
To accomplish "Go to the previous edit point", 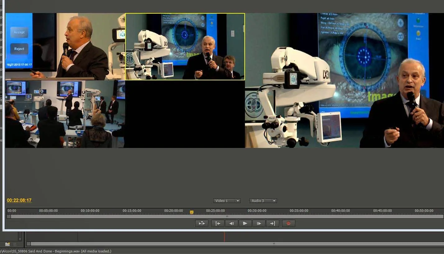I will click(x=218, y=223).
